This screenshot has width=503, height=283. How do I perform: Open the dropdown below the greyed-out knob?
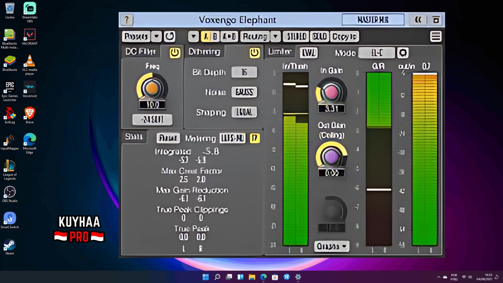[332, 246]
